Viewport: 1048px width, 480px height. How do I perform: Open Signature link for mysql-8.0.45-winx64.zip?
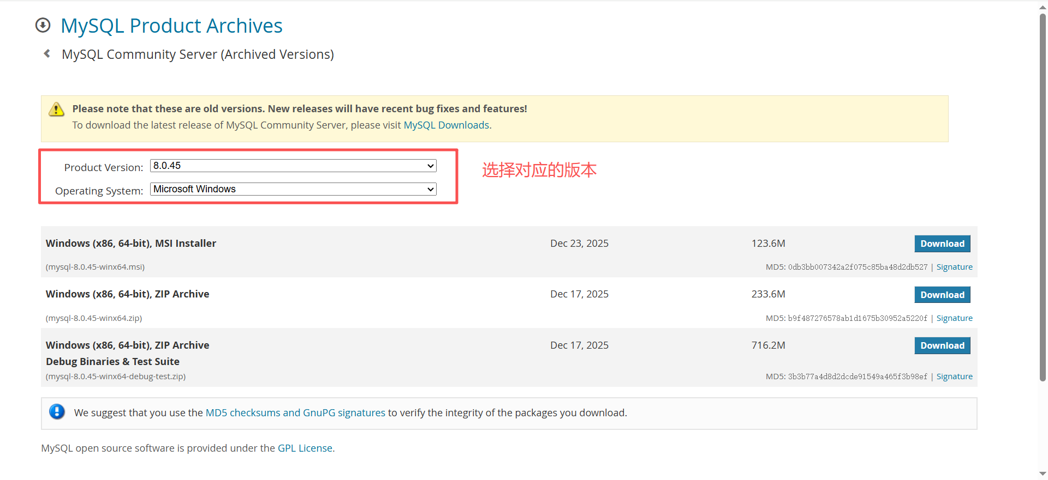[954, 318]
